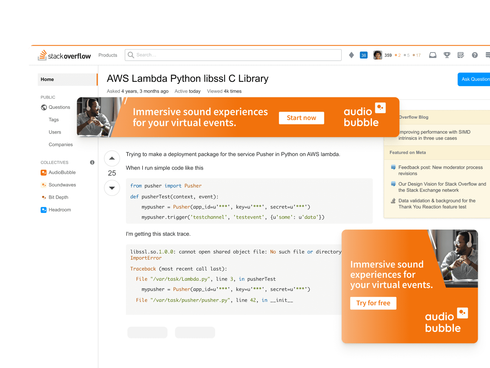Open the Bit Depth collective
Viewport: 490px width, 368px height.
(59, 197)
